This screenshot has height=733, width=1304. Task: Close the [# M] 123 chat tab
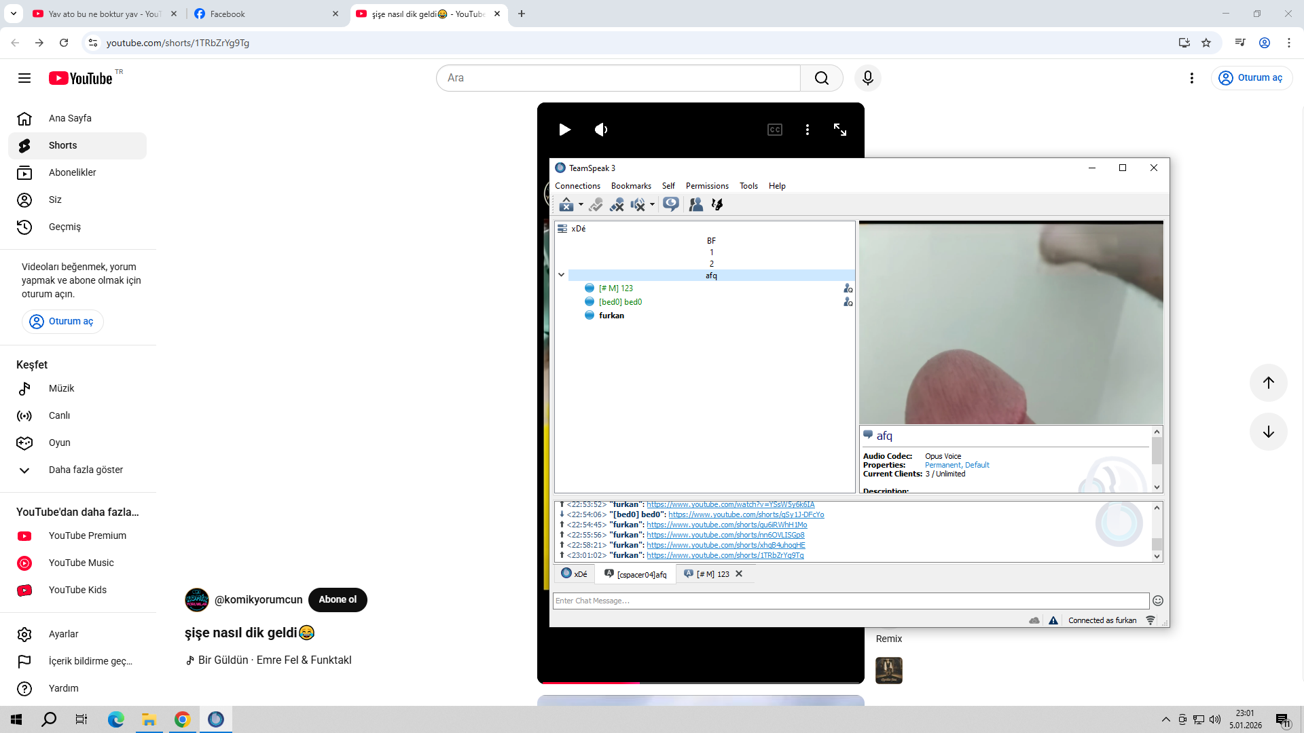739,574
